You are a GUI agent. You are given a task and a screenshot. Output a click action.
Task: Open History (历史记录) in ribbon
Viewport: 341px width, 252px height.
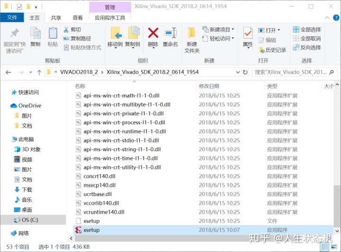pyautogui.click(x=272, y=50)
